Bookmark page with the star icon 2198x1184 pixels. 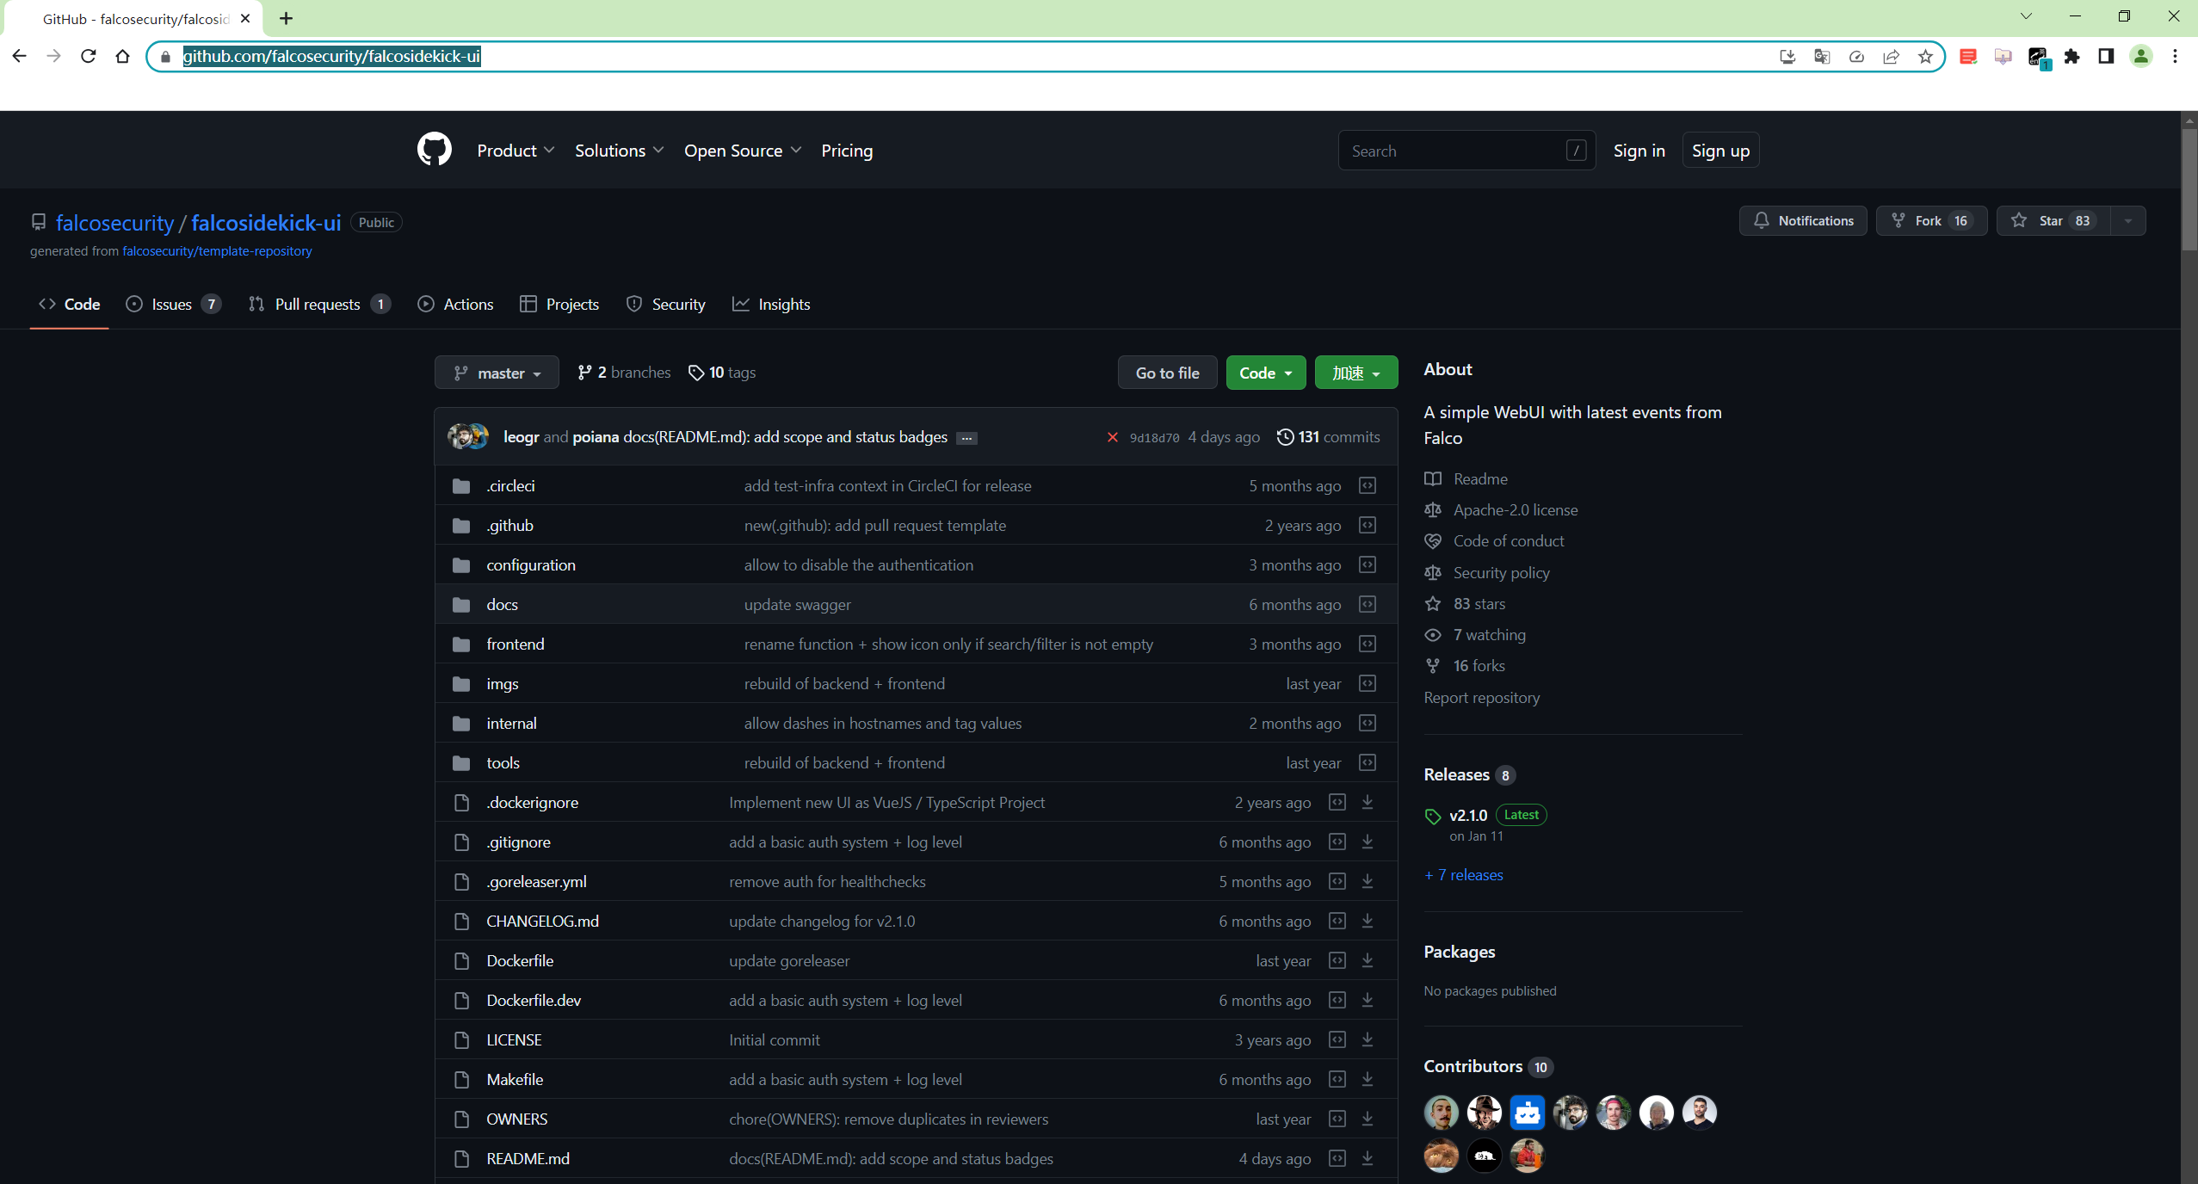[1925, 57]
